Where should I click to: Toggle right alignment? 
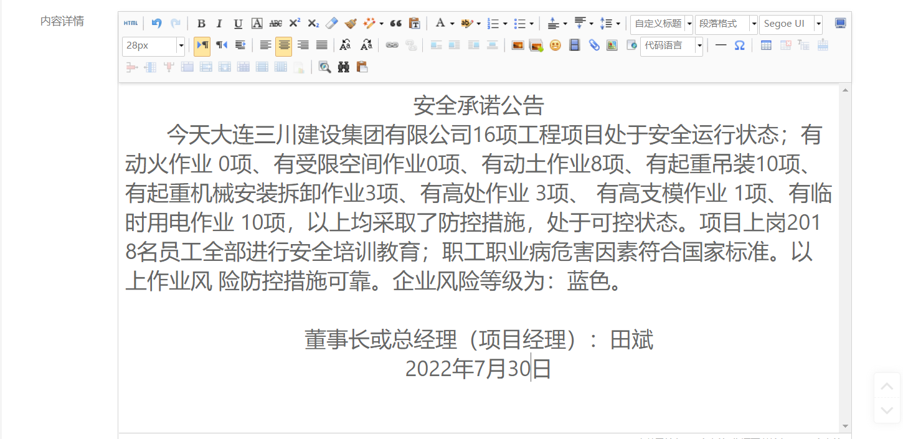click(303, 45)
